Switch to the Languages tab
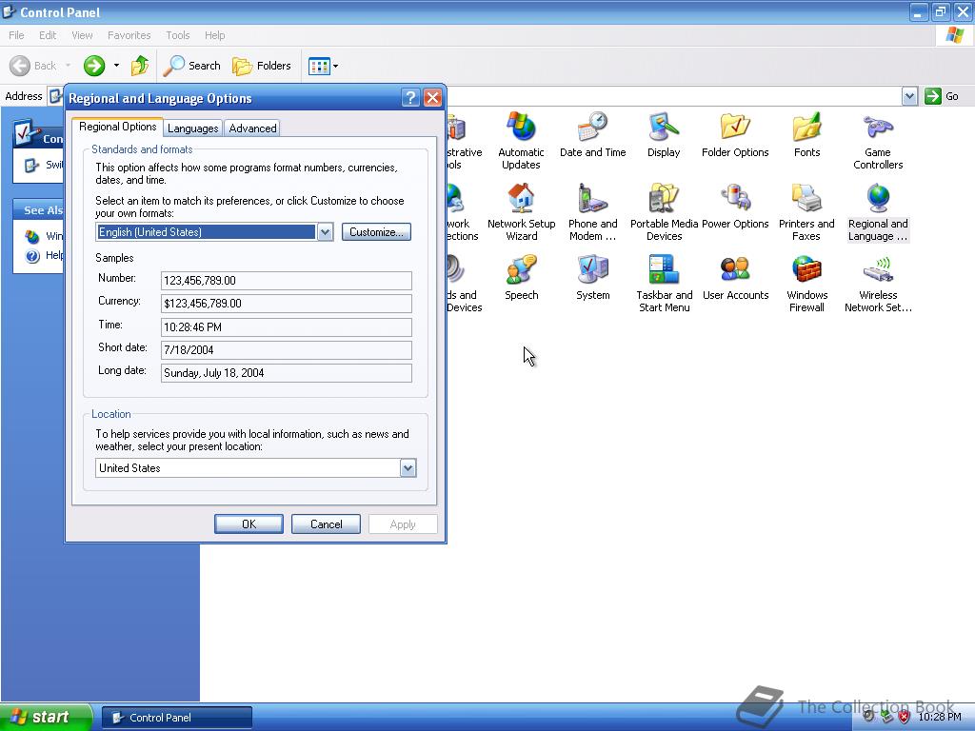The image size is (975, 731). [x=192, y=128]
